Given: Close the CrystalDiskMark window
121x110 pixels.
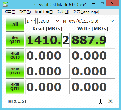Looking at the screenshot, I should pos(113,3).
